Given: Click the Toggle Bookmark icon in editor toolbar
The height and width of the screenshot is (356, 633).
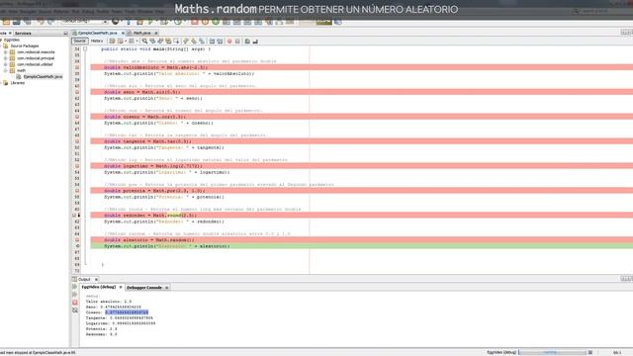Looking at the screenshot, I should (202, 42).
